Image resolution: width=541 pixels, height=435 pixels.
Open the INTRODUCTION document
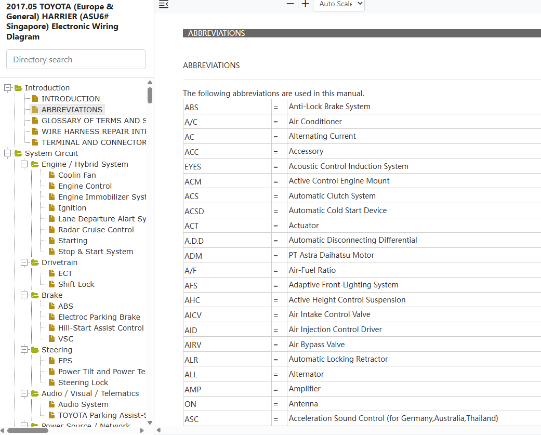(70, 99)
